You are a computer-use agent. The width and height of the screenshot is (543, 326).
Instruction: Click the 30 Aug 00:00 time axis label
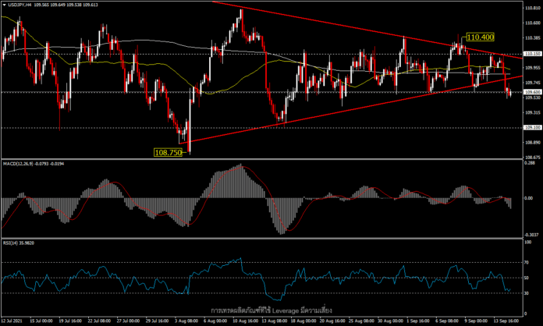[392, 321]
